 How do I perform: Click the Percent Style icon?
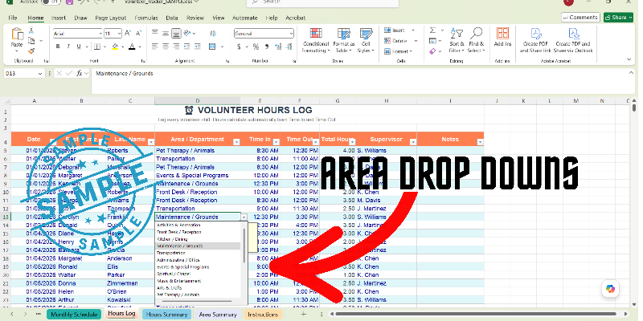pyautogui.click(x=256, y=47)
